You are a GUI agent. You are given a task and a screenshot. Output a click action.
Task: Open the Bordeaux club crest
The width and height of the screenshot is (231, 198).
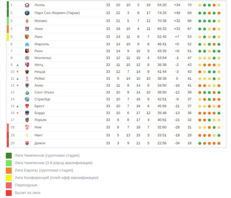coord(27,113)
